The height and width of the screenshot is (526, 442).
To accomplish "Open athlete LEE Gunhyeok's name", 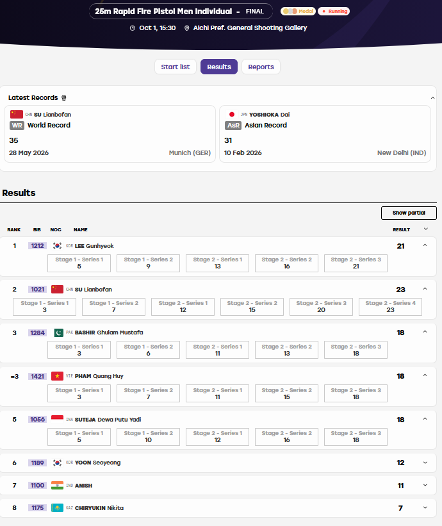I will (94, 246).
